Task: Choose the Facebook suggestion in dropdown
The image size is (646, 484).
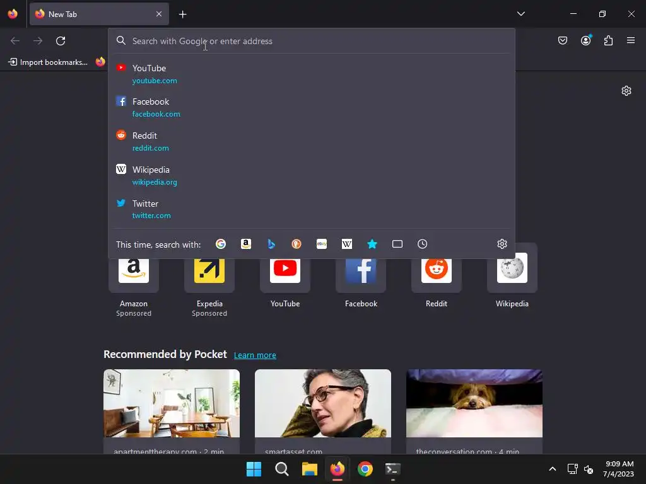Action: coord(312,107)
